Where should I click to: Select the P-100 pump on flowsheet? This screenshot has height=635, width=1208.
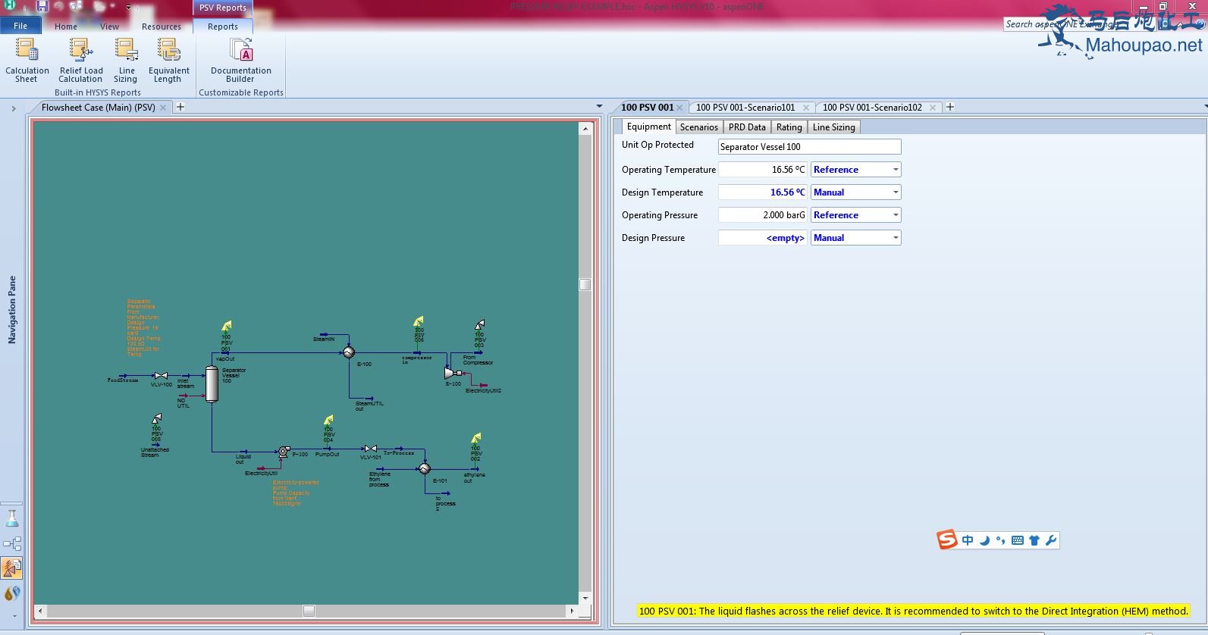[x=284, y=452]
